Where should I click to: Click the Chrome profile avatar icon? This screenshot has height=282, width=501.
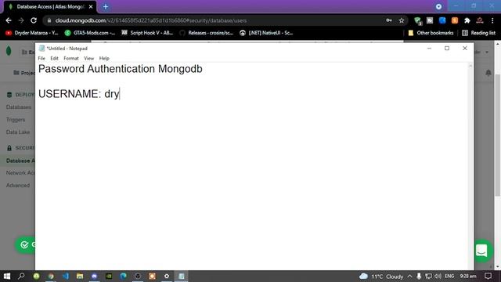click(480, 20)
